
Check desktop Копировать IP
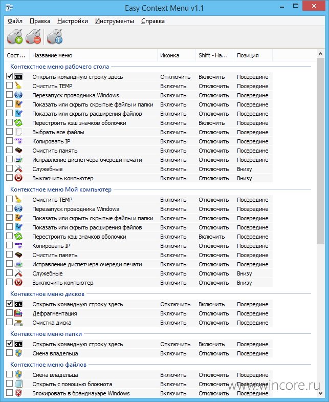coord(10,141)
